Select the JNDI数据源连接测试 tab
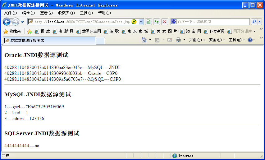 point(49,41)
